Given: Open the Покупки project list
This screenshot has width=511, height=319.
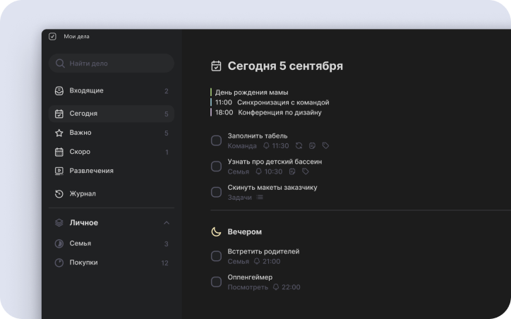Looking at the screenshot, I should click(83, 263).
